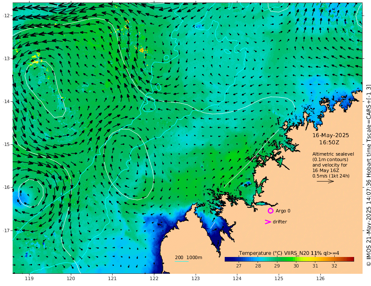Select the date text 16-May-2025
The width and height of the screenshot is (371, 286).
331,135
